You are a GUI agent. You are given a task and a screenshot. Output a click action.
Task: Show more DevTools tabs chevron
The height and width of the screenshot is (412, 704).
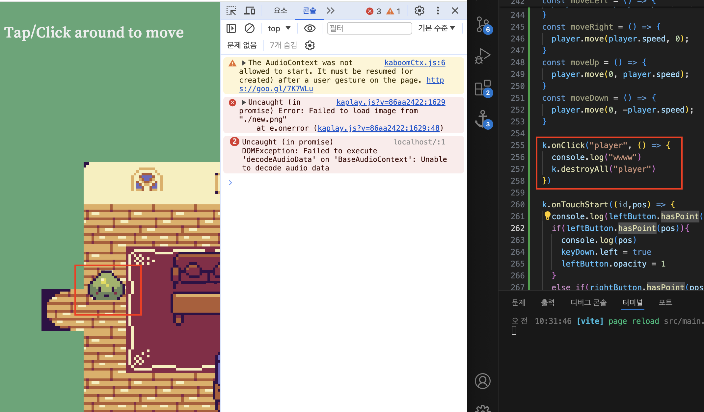(330, 11)
